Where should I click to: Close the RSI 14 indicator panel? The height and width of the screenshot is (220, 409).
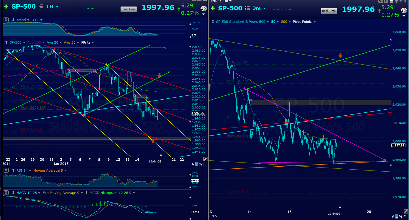[6, 170]
